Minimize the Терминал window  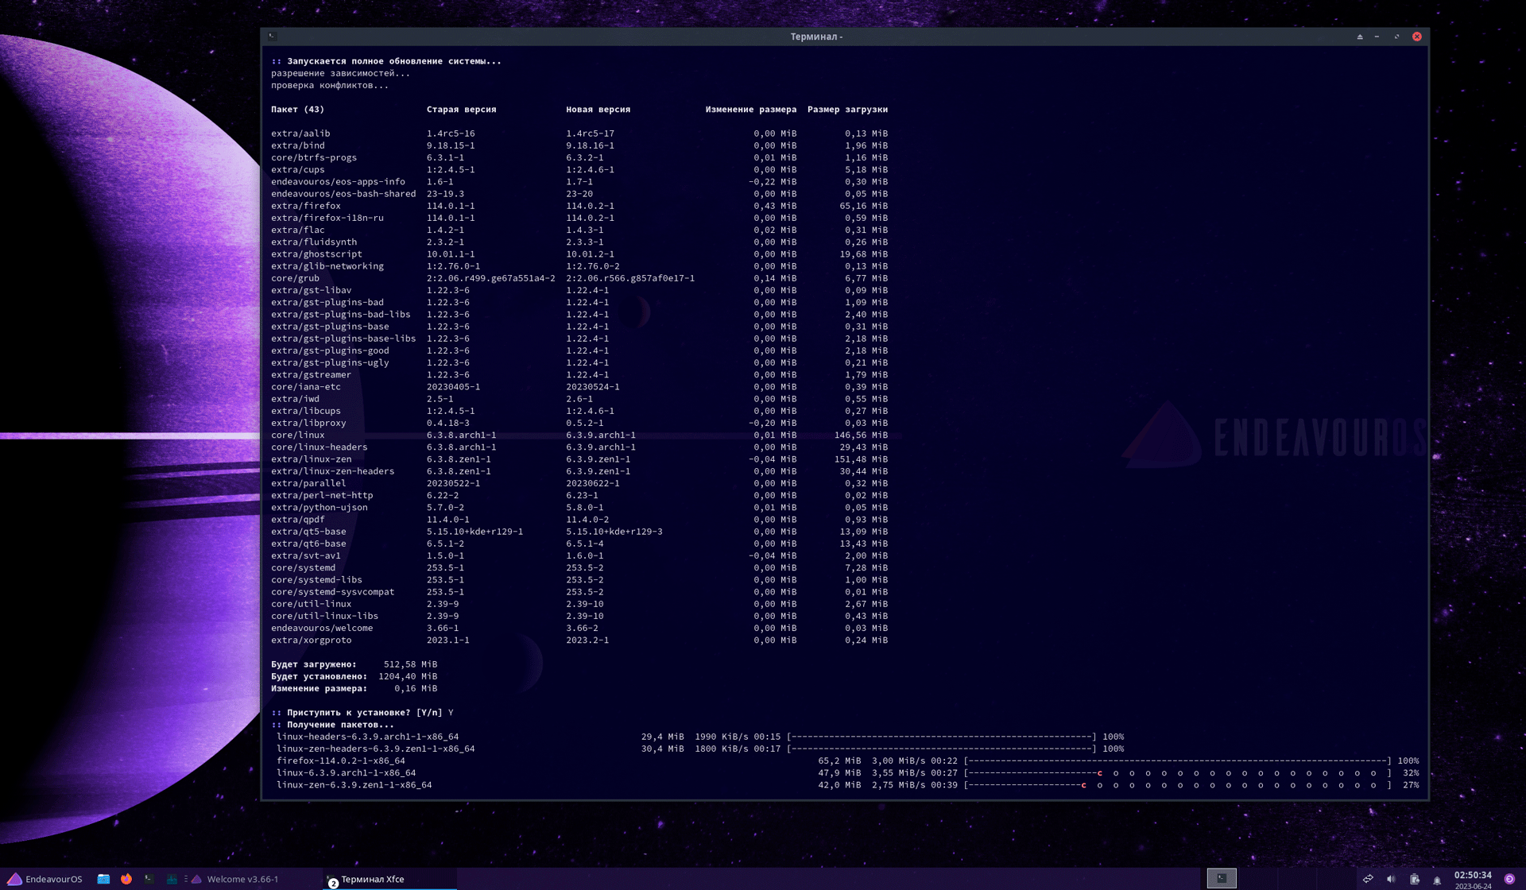[x=1377, y=37]
